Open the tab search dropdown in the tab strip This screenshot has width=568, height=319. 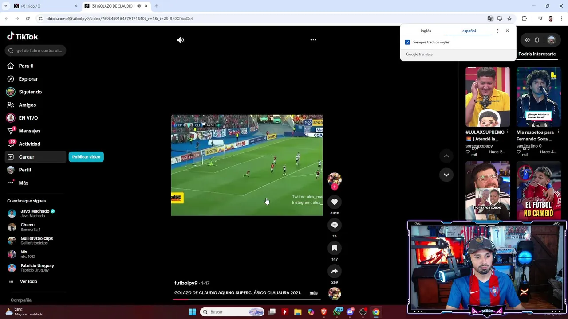pyautogui.click(x=6, y=6)
